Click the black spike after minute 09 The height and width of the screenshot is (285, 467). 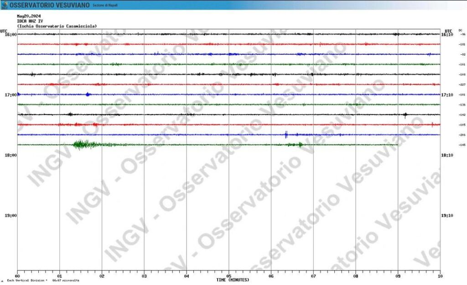(405, 115)
